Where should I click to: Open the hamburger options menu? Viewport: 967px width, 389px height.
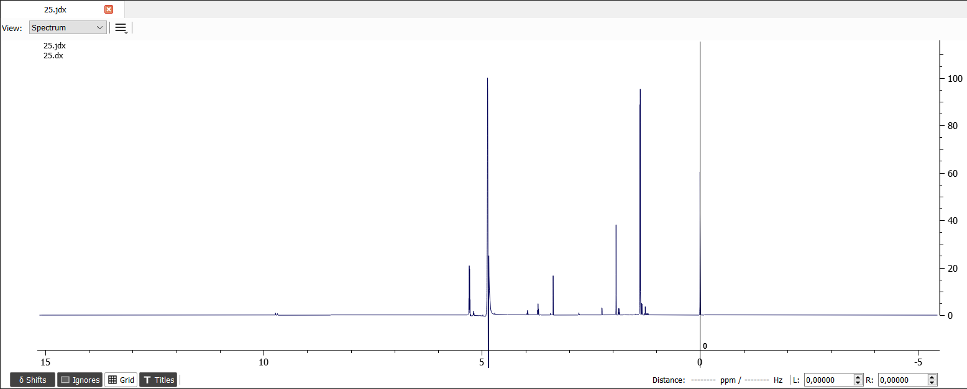(121, 28)
